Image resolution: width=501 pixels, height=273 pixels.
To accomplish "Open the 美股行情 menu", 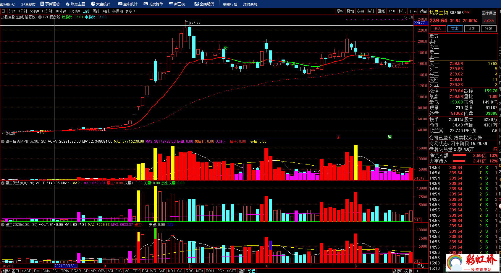I will [230, 4].
